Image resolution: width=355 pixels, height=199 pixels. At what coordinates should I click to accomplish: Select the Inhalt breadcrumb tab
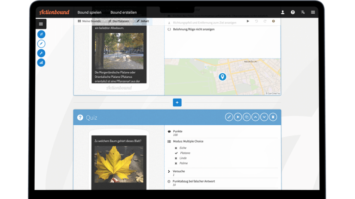[143, 21]
